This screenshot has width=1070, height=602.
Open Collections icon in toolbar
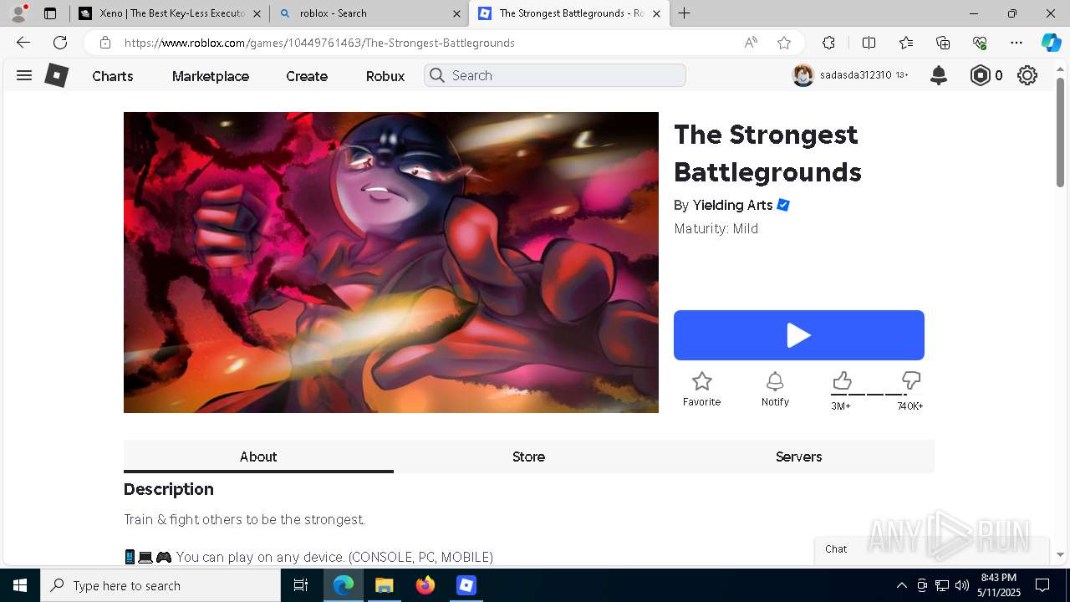(x=943, y=43)
